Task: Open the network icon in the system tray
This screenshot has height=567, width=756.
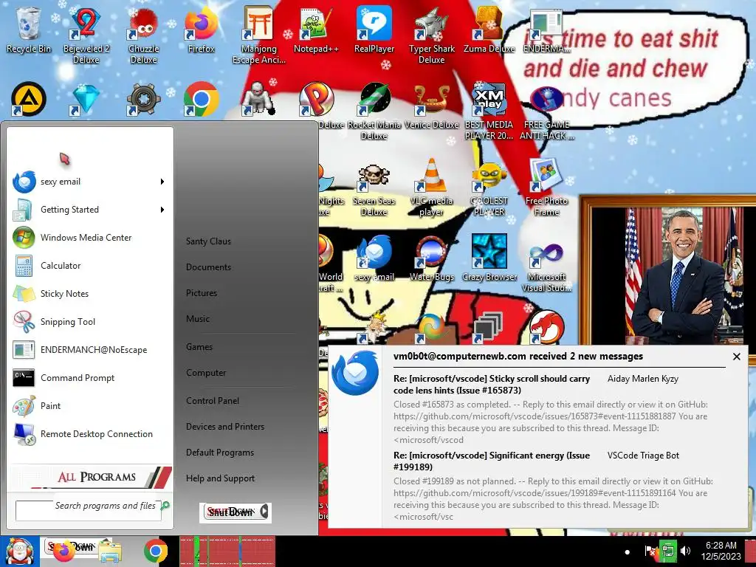Action: [667, 551]
